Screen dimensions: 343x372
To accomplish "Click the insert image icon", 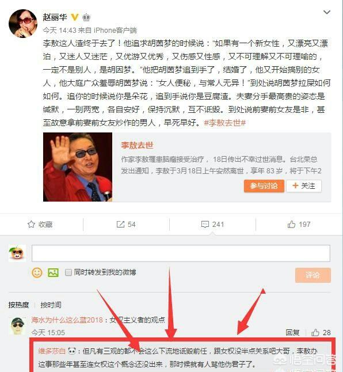I will click(53, 272).
